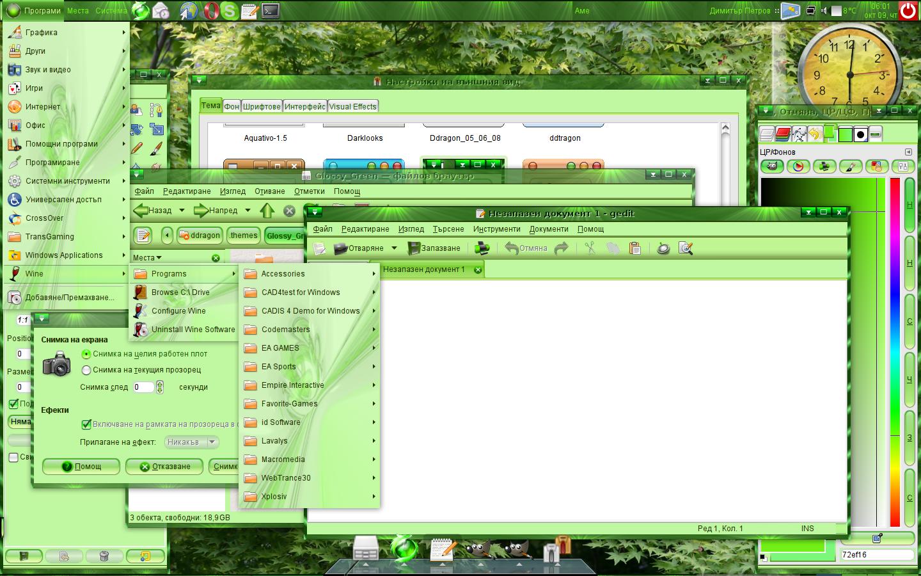Open the GIMP dock tab menu arrow

pos(908,152)
